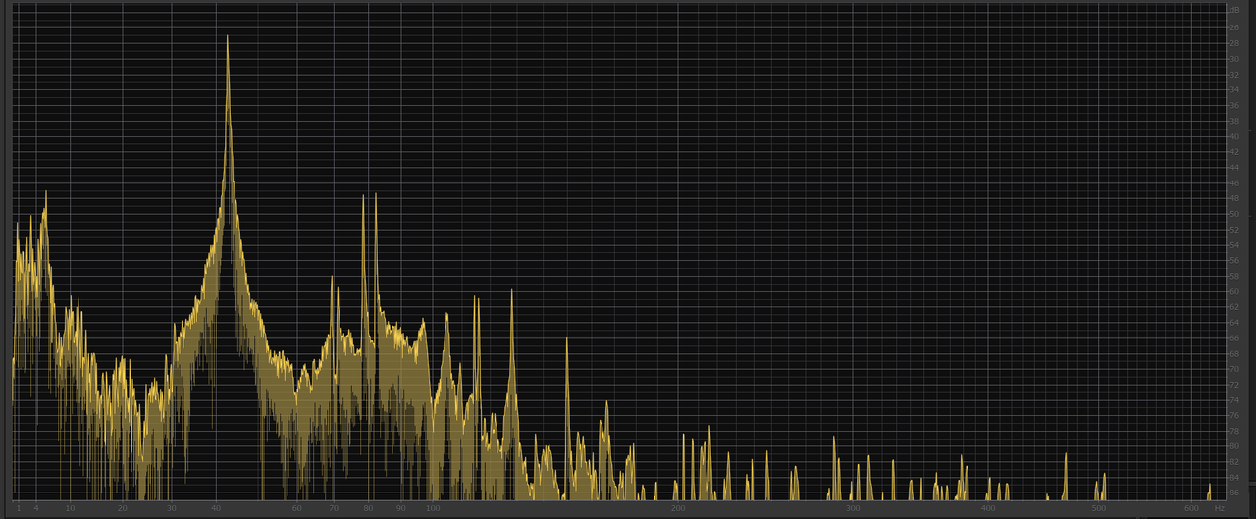Click the -86 level label
This screenshot has width=1256, height=519.
coord(1233,493)
